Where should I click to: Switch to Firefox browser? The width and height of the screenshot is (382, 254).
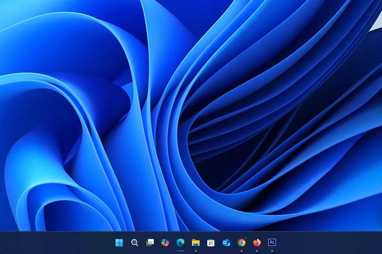point(257,243)
